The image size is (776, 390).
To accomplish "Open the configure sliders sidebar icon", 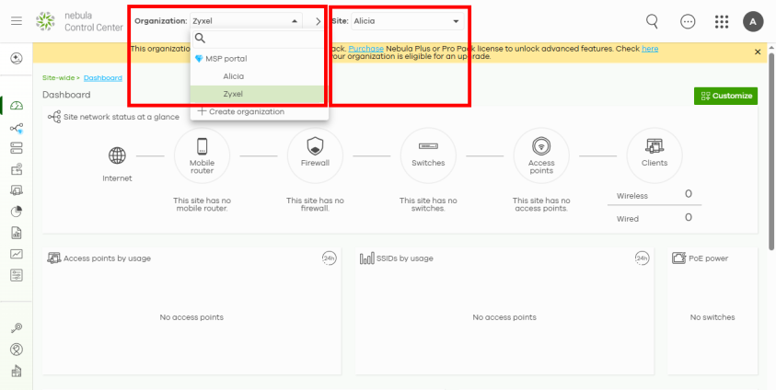I will tap(17, 275).
